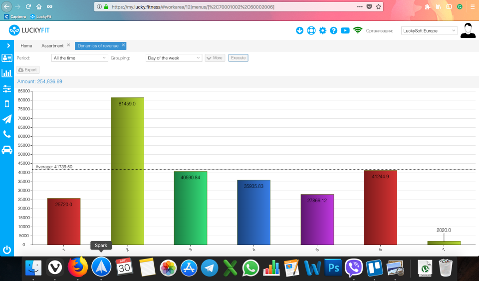Close the Dynamics of revenue tab
The width and height of the screenshot is (479, 281).
pos(123,45)
